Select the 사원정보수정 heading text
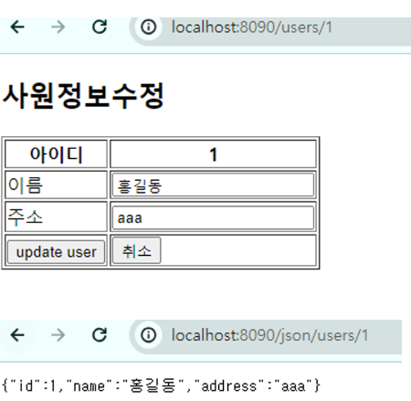The width and height of the screenshot is (411, 401). (x=83, y=96)
